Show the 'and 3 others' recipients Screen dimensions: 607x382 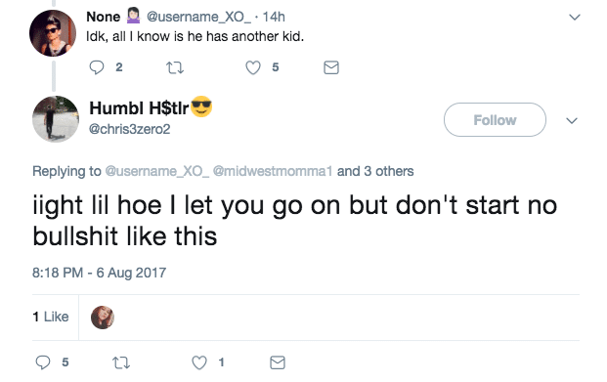pos(375,171)
